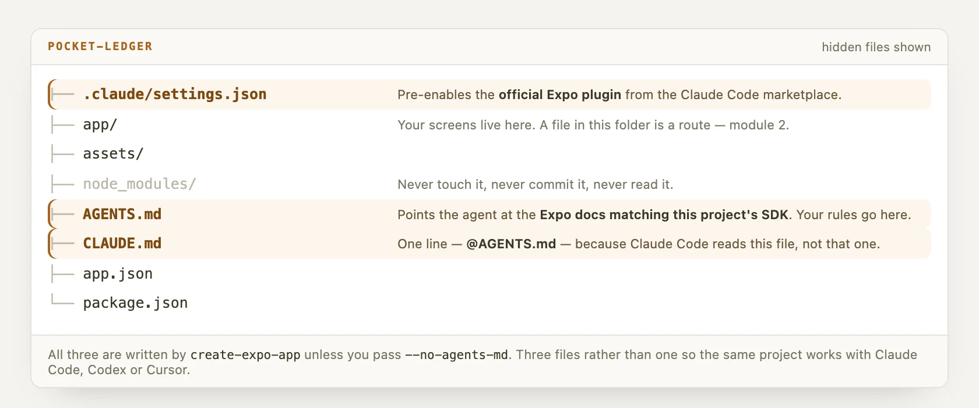979x408 pixels.
Task: Select the CLAUDE.md file entry
Action: point(490,244)
